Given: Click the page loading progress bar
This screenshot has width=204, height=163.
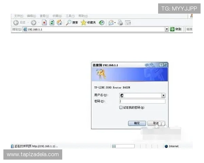Looking at the screenshot, I should pyautogui.click(x=123, y=146).
